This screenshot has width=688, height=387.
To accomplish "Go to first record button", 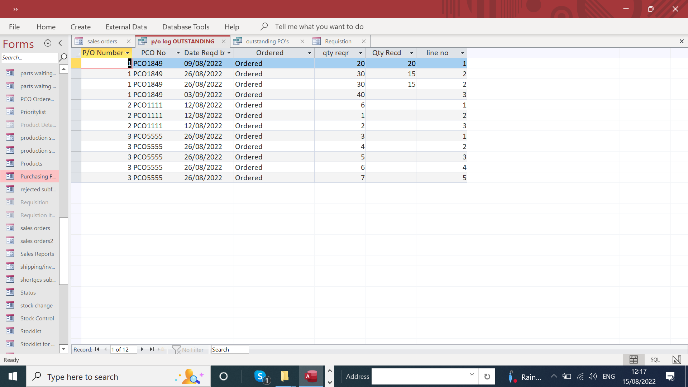I will tap(97, 349).
